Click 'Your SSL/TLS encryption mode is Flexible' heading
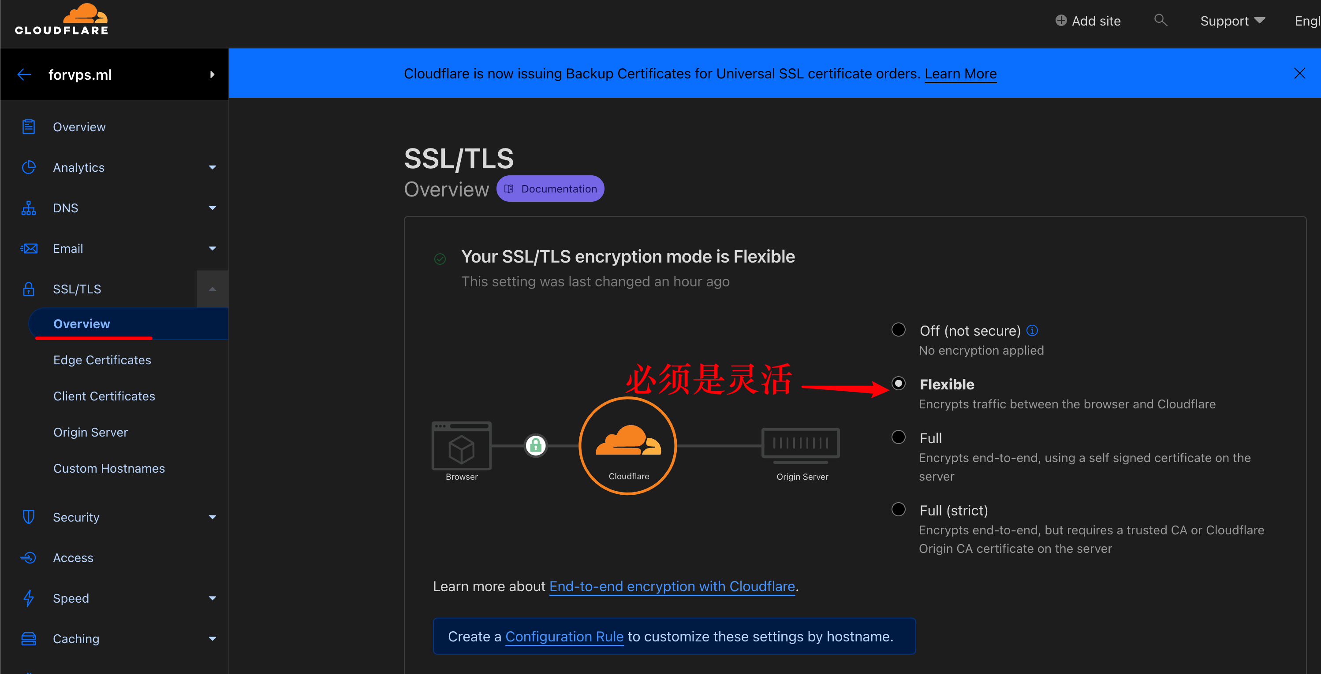1321x674 pixels. 628,256
